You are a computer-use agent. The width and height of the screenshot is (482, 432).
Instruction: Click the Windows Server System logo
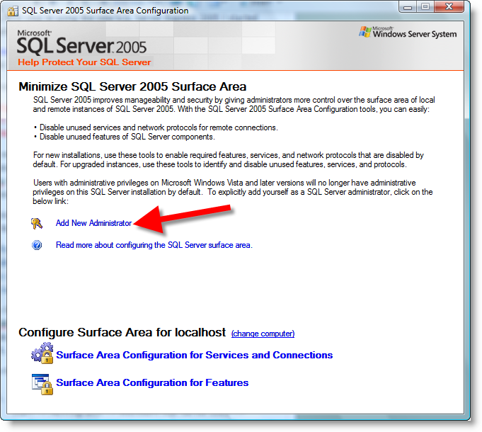tap(408, 33)
